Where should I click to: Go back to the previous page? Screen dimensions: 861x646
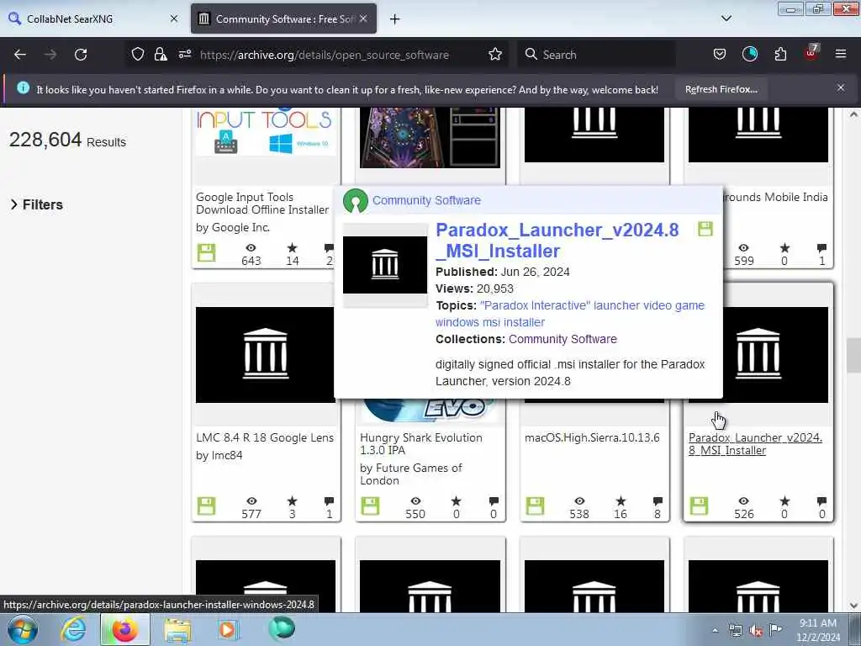point(20,55)
